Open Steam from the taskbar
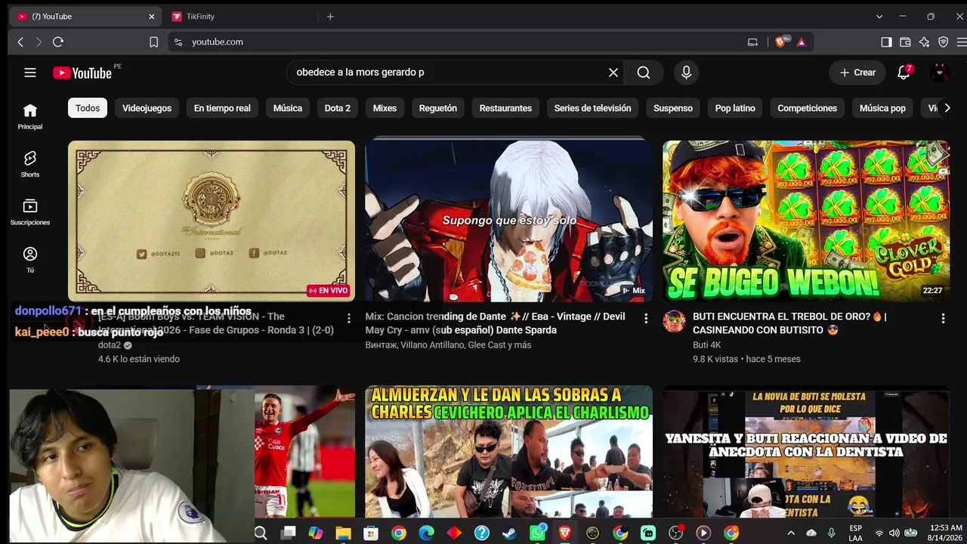 coord(509,533)
